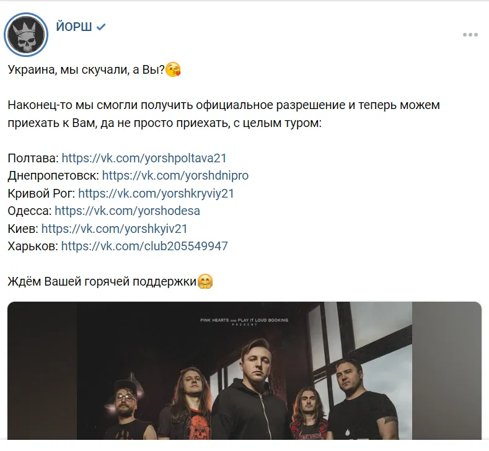
Task: Click the ЙОРШ skull crown avatar
Action: [27, 33]
